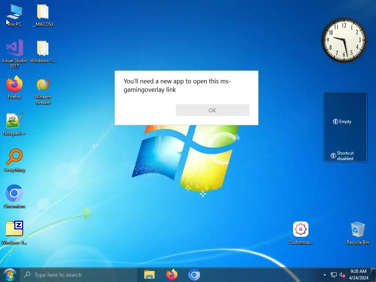This screenshot has height=282, width=376.
Task: Open Firefox from the taskbar
Action: (172, 275)
